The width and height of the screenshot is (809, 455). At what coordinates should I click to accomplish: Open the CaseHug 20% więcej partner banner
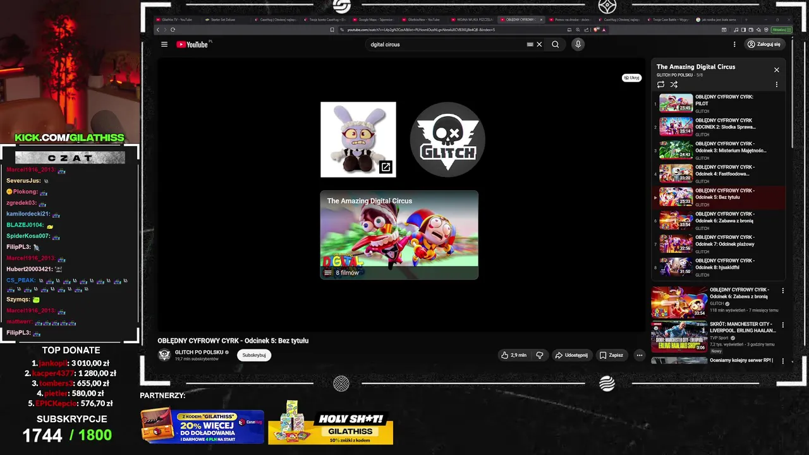202,425
